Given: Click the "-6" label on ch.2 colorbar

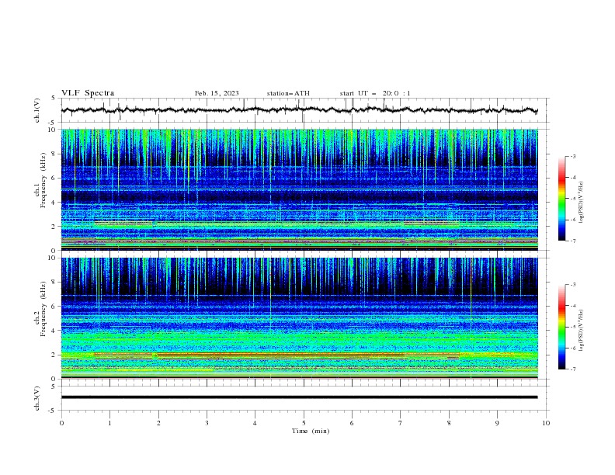Looking at the screenshot, I should 572,348.
